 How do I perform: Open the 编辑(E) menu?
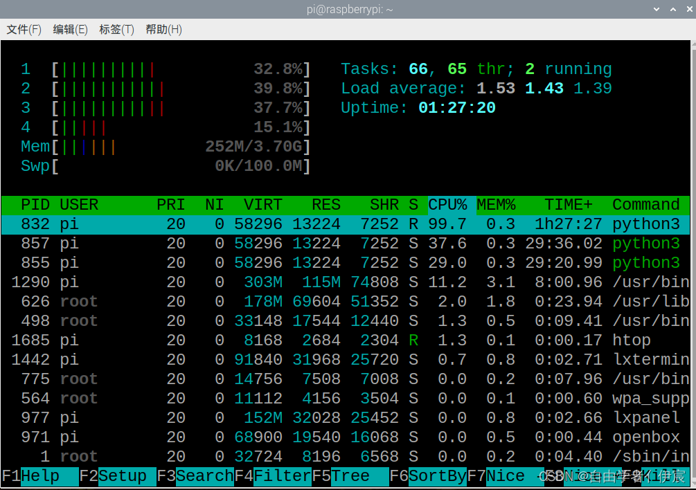click(x=69, y=29)
